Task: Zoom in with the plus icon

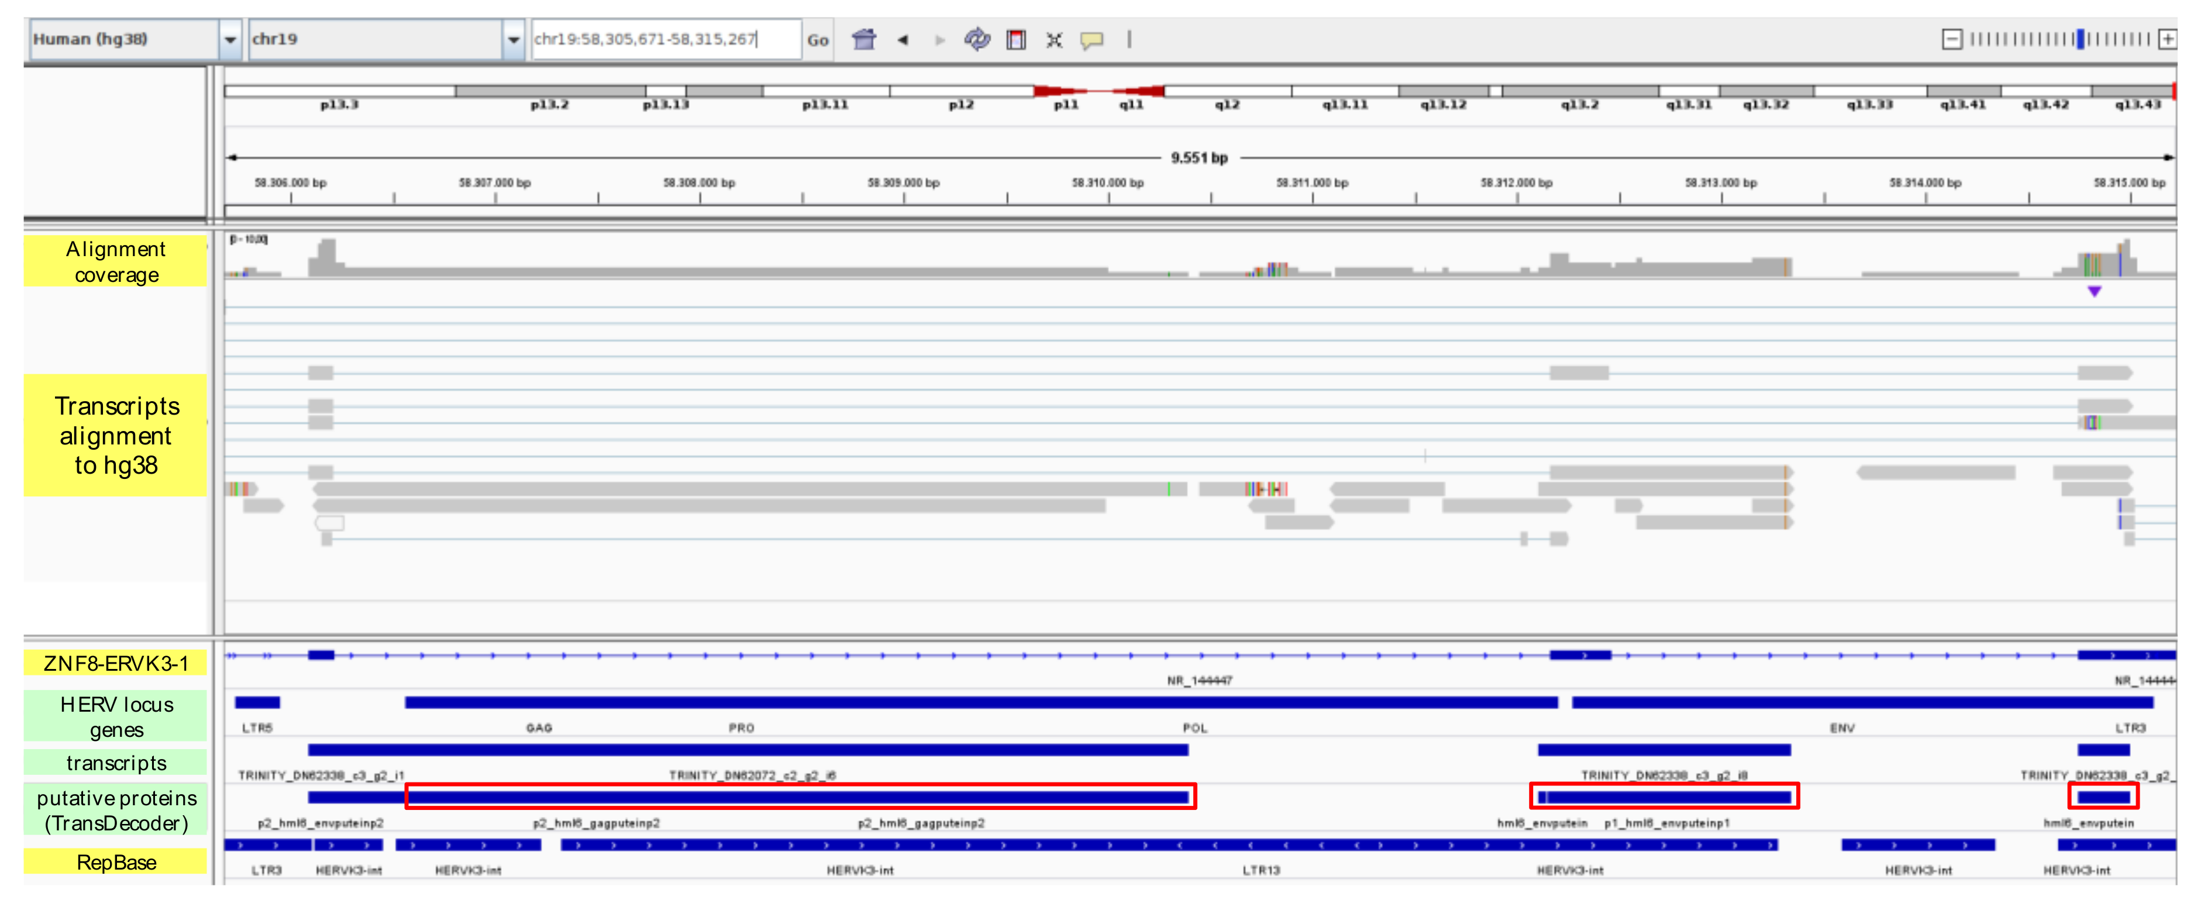Action: (2167, 39)
